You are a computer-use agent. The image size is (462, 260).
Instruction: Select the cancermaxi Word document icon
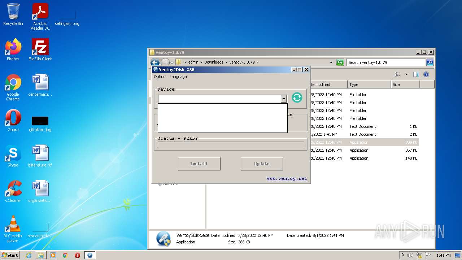click(40, 86)
